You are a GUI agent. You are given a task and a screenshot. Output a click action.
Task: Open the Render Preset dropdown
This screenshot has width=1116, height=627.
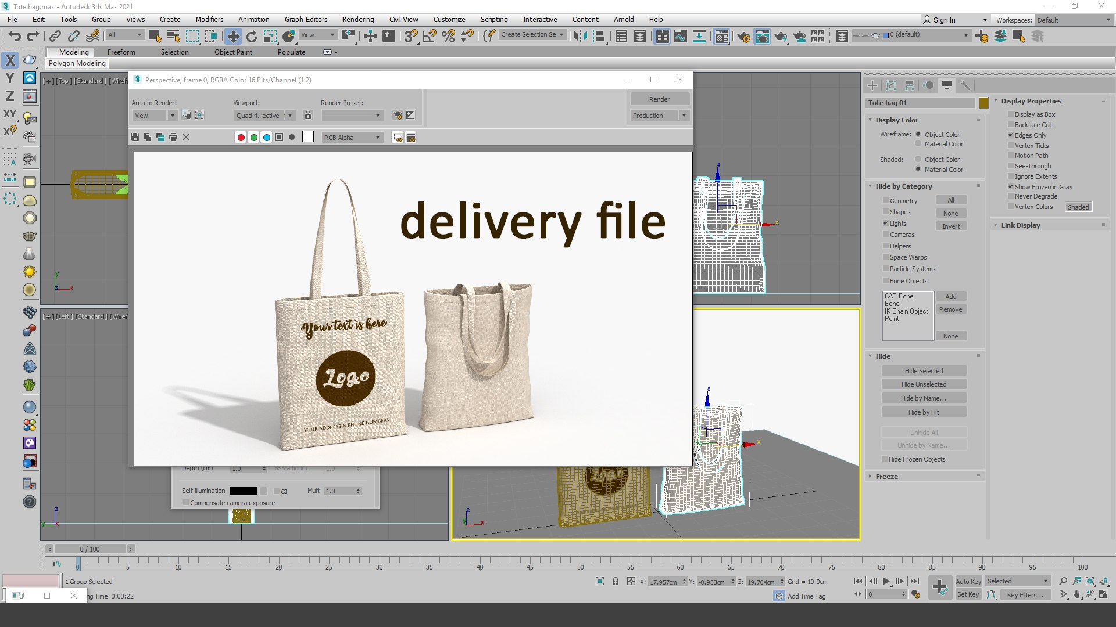click(352, 116)
